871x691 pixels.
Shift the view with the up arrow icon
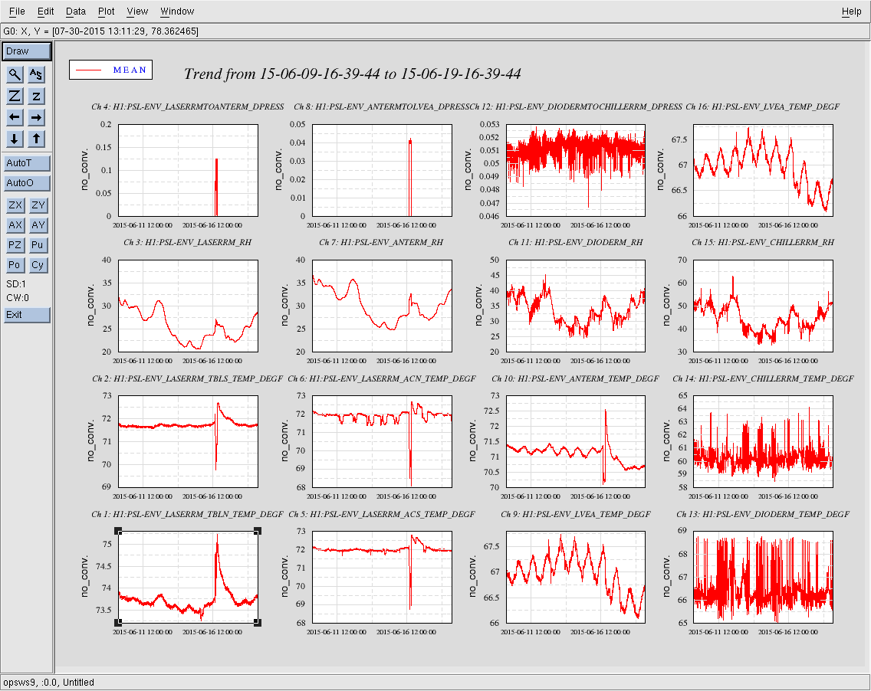click(36, 139)
